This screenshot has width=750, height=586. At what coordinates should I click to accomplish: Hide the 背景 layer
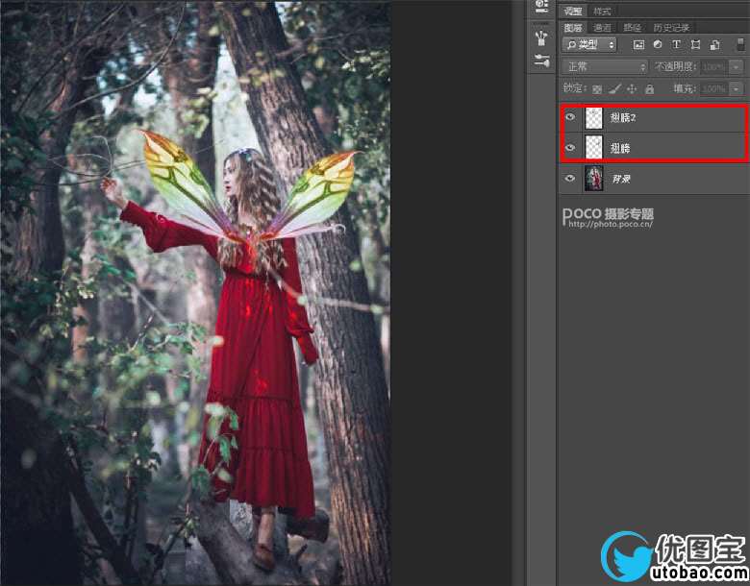click(570, 179)
